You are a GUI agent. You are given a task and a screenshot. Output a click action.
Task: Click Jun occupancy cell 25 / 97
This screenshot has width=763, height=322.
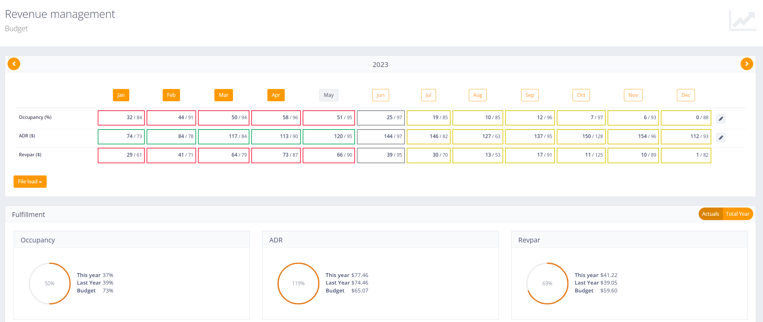point(381,118)
